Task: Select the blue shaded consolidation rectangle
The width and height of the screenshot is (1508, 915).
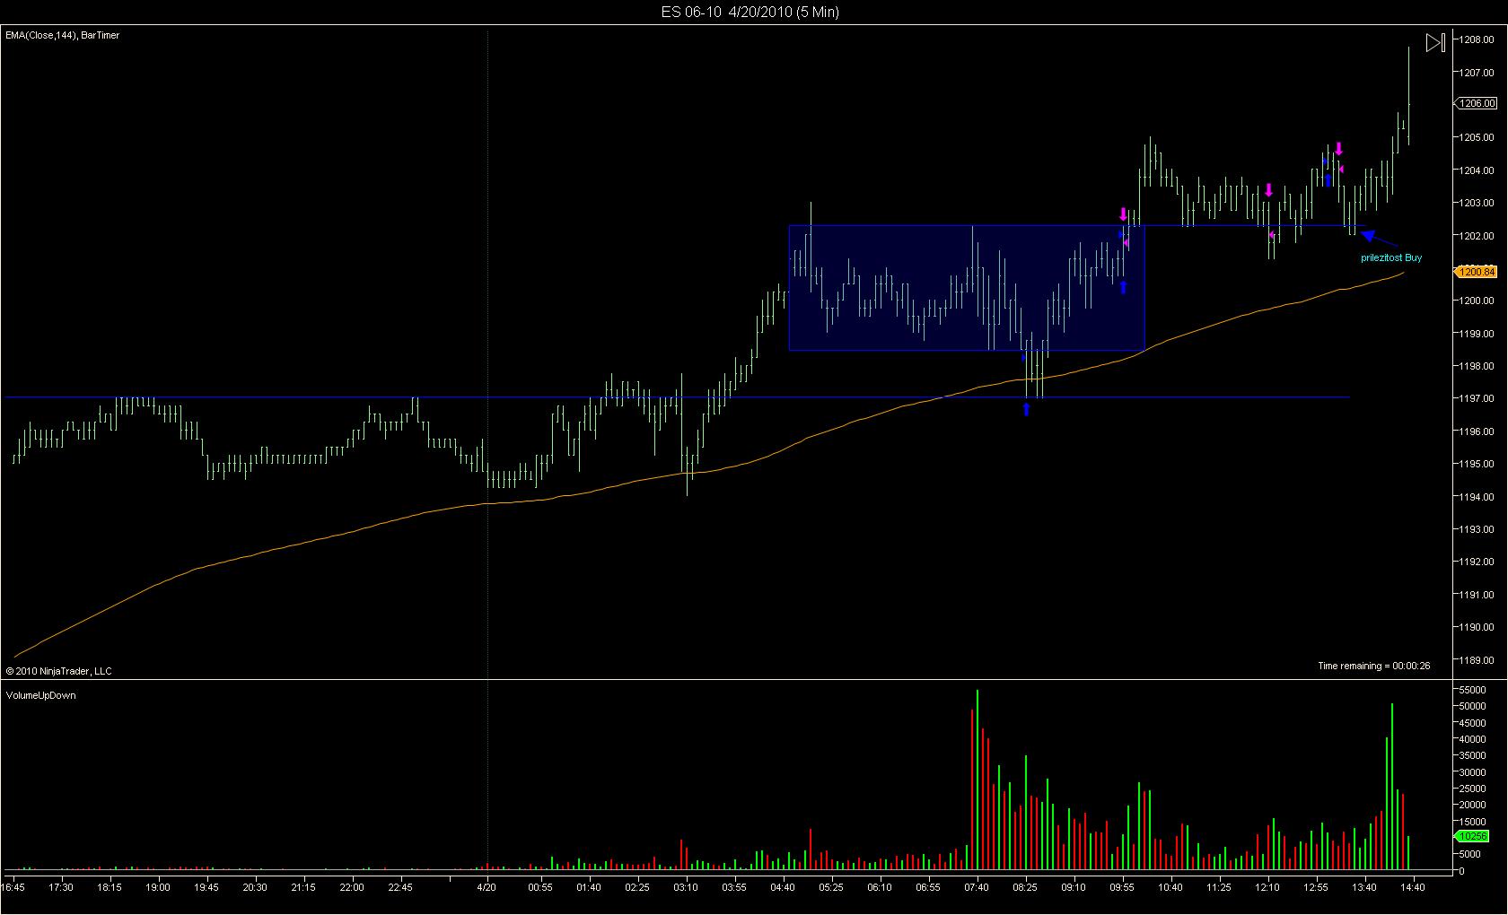Action: pos(967,287)
